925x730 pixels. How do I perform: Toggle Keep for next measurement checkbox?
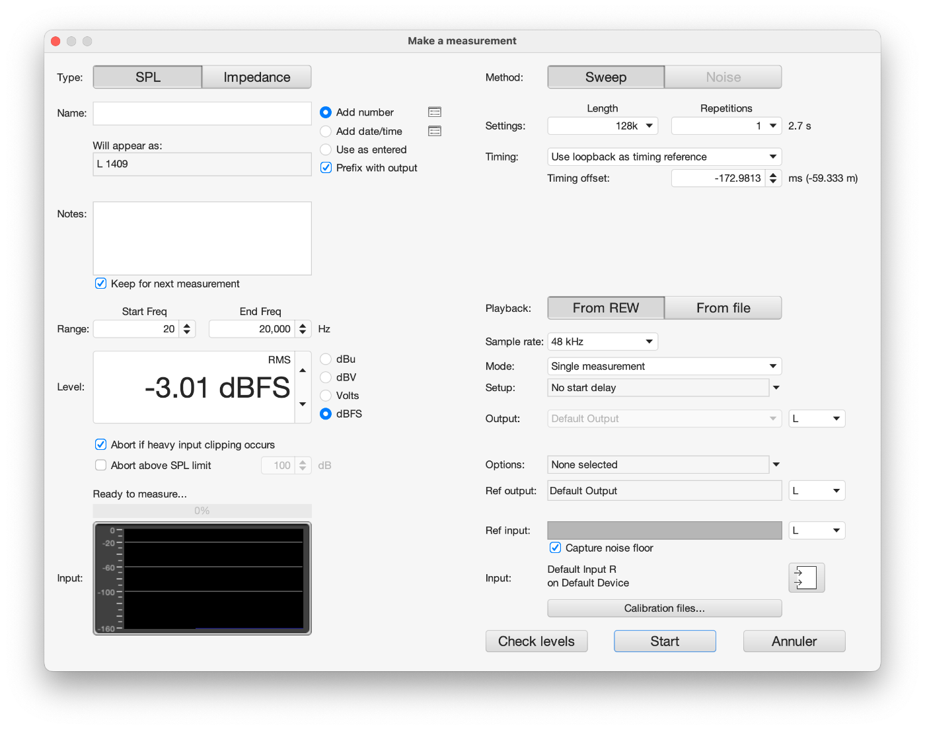pyautogui.click(x=100, y=283)
